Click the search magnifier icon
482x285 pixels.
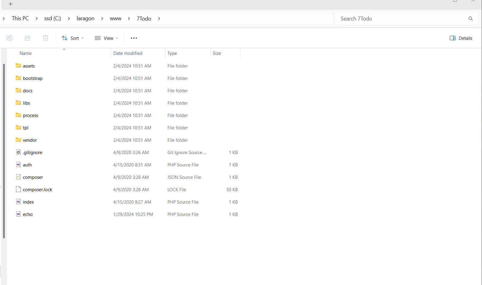(x=471, y=19)
